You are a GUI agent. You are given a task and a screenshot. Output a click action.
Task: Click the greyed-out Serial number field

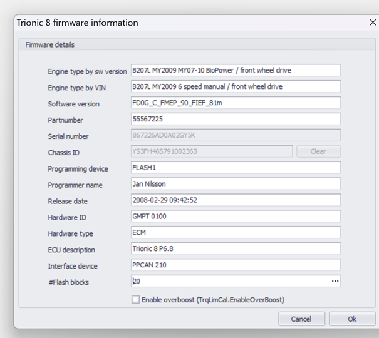pyautogui.click(x=235, y=135)
